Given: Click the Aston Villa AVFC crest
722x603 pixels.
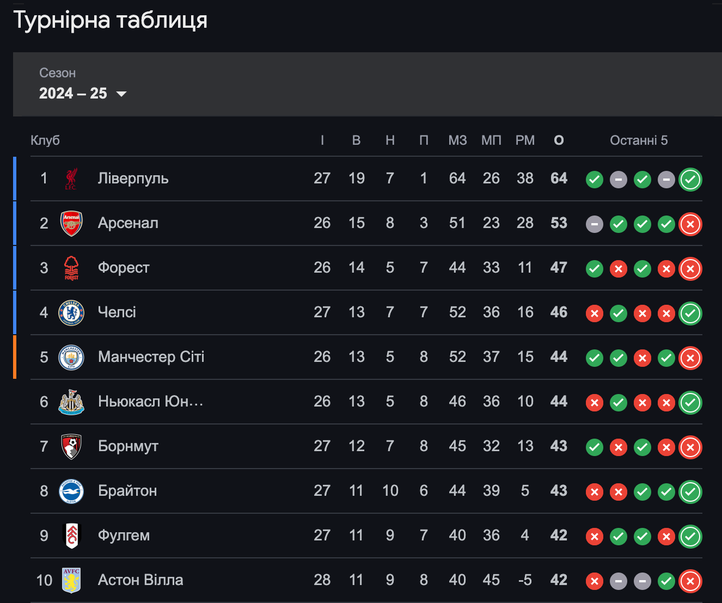Looking at the screenshot, I should 71,580.
